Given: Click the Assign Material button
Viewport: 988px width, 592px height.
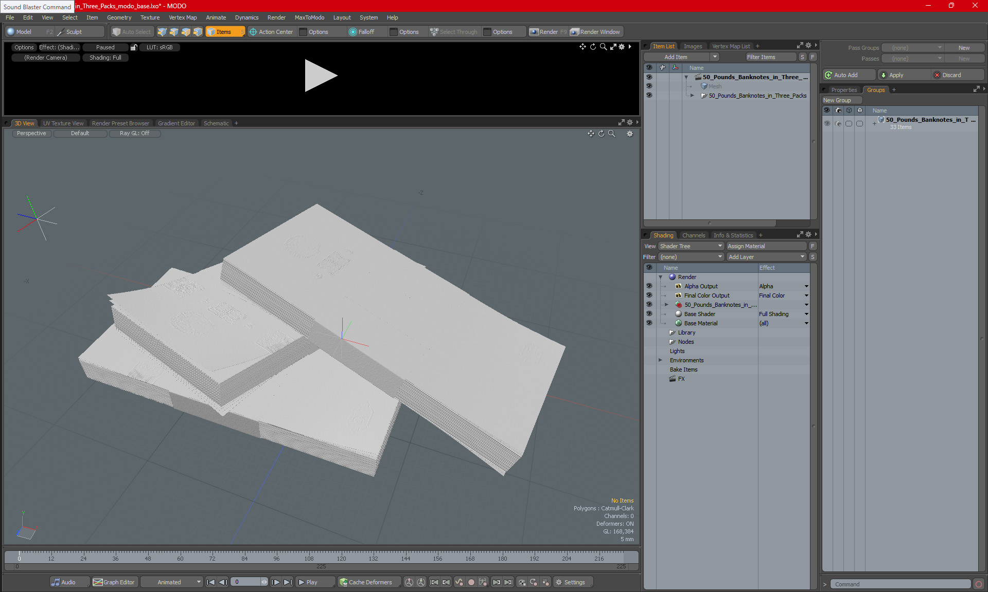Looking at the screenshot, I should click(766, 246).
